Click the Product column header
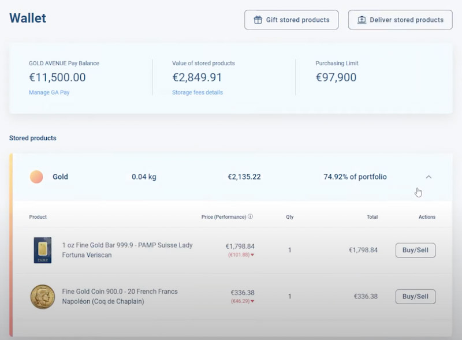Viewport: 462px width, 340px height. pyautogui.click(x=38, y=217)
